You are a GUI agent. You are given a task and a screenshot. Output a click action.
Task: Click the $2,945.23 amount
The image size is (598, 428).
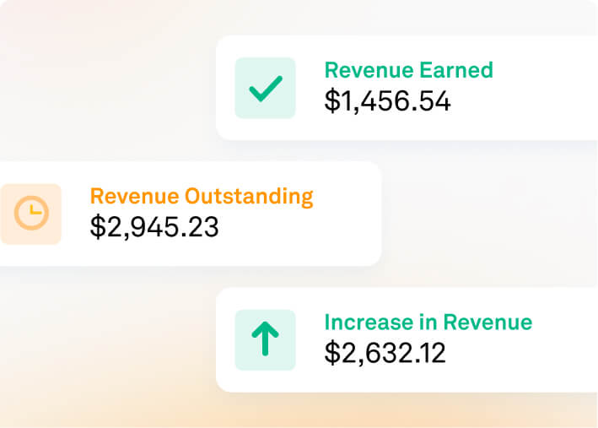point(154,227)
